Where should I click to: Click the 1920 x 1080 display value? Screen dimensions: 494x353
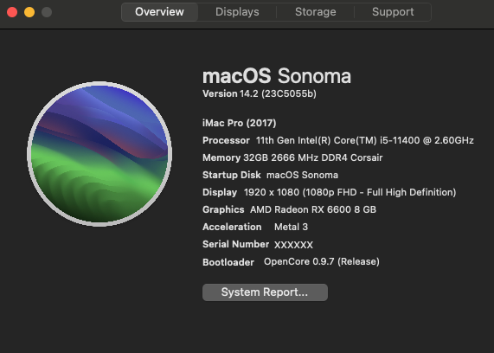pos(350,192)
